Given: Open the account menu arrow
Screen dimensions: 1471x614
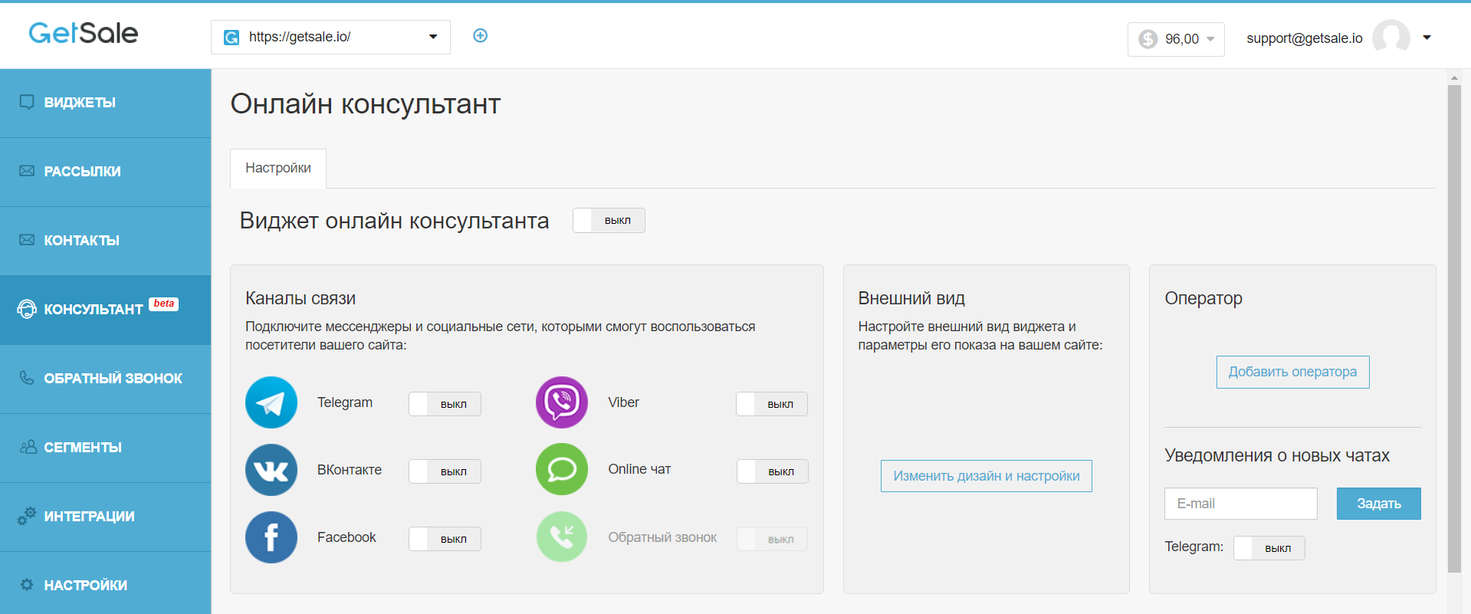Looking at the screenshot, I should (x=1427, y=38).
